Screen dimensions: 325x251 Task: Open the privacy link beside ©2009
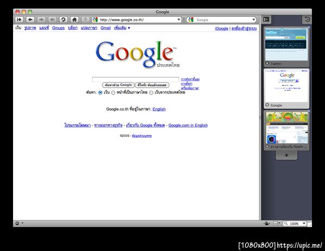(142, 136)
